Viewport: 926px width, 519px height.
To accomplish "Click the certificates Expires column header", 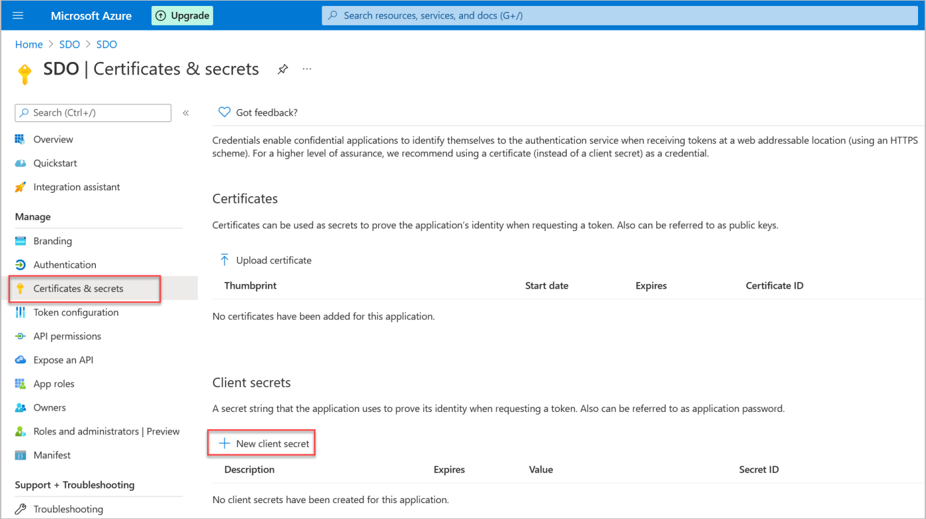I will [x=652, y=285].
